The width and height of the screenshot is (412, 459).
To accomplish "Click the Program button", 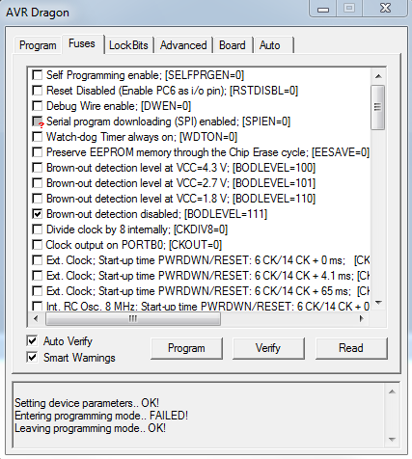I will click(186, 348).
